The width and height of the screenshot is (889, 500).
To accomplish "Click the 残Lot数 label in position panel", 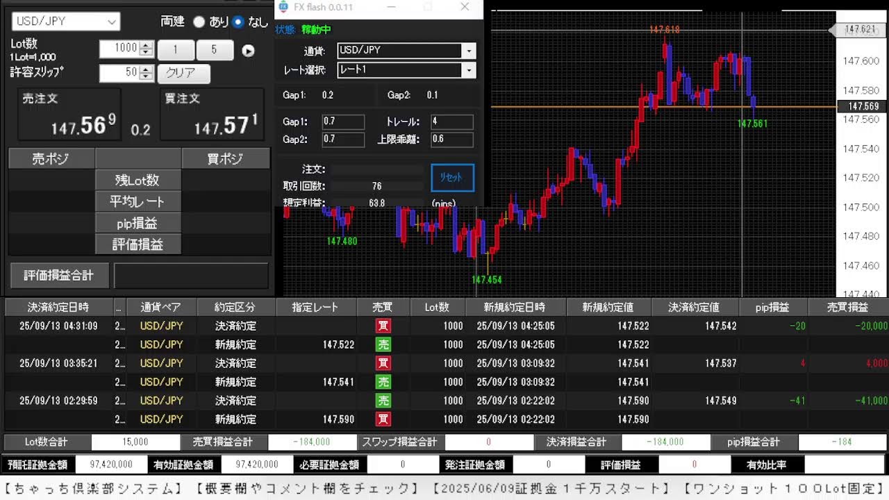I will (x=138, y=180).
